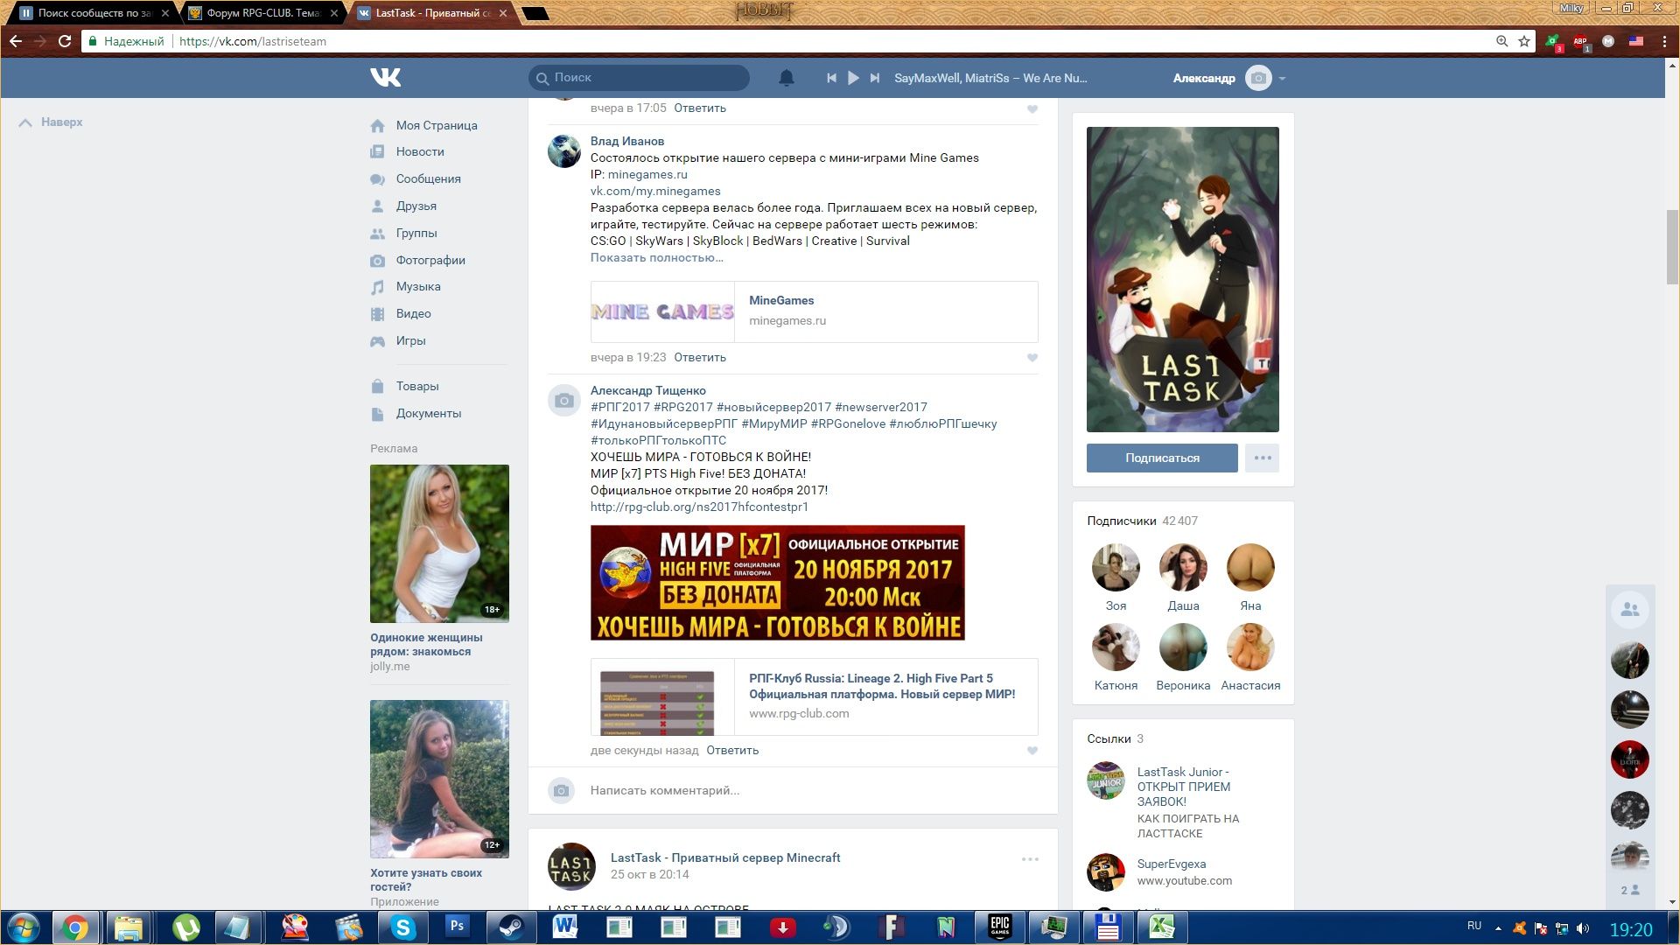Viewport: 1680px width, 945px height.
Task: Open МИР x7 High Five banner image
Action: pyautogui.click(x=777, y=583)
